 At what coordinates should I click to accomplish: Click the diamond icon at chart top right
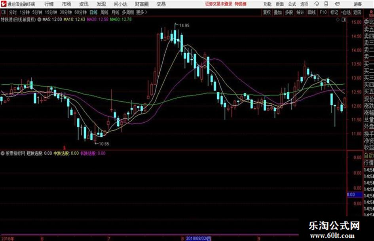click(338, 20)
